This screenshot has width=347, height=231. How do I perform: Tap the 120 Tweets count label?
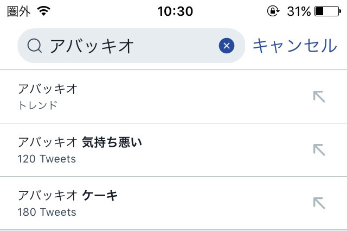tap(47, 159)
